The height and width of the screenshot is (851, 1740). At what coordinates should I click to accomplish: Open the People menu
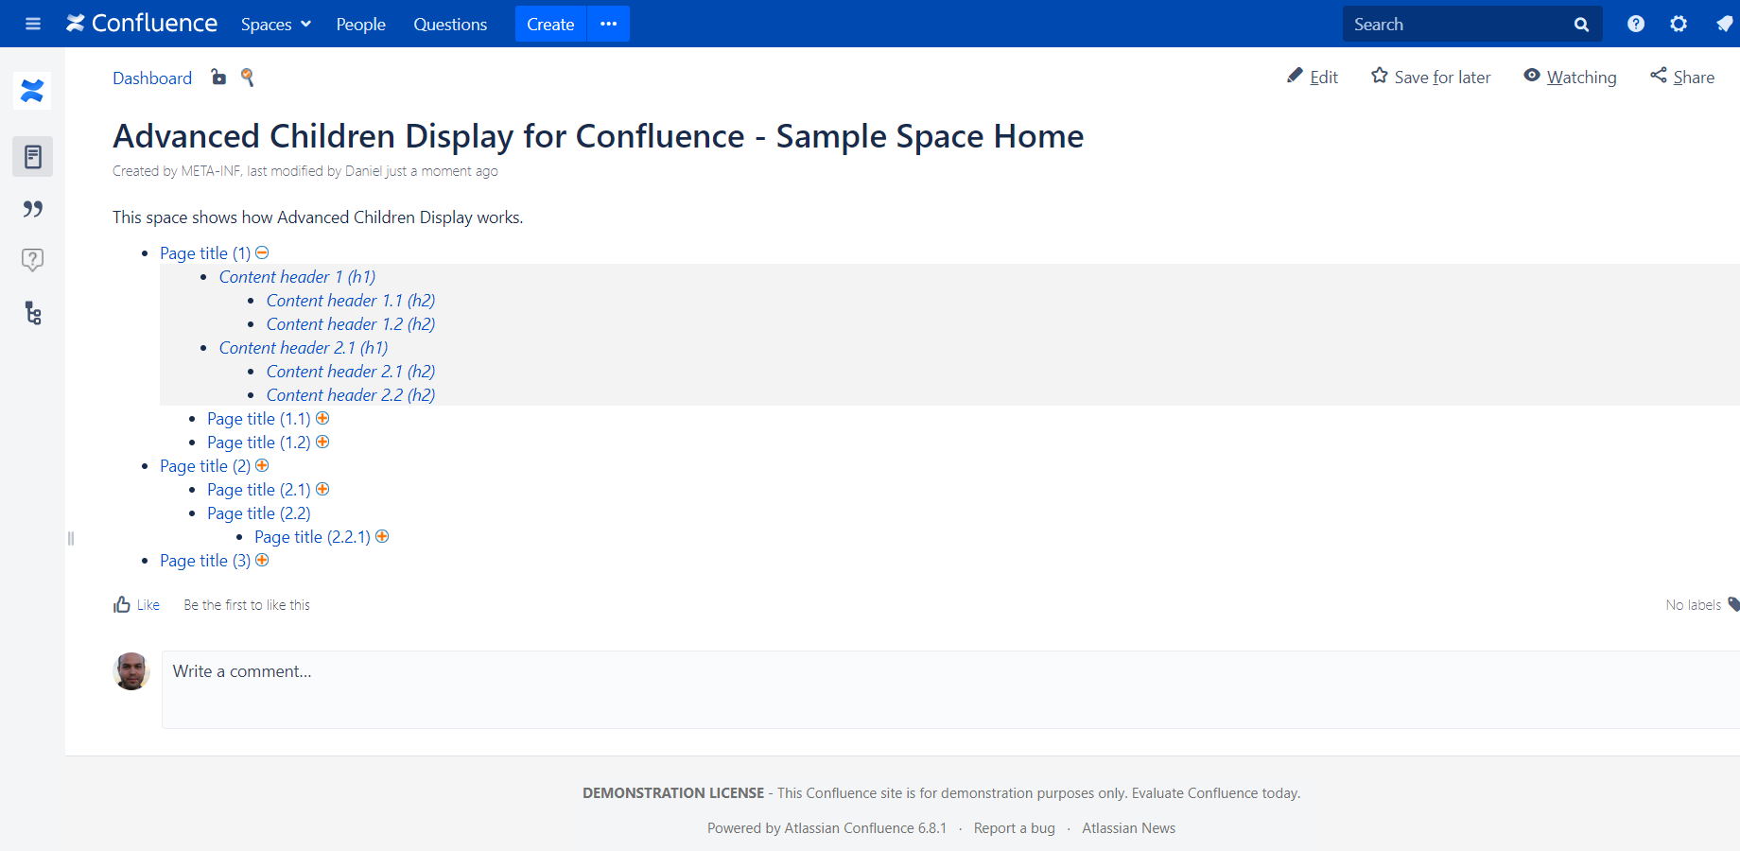pyautogui.click(x=360, y=24)
